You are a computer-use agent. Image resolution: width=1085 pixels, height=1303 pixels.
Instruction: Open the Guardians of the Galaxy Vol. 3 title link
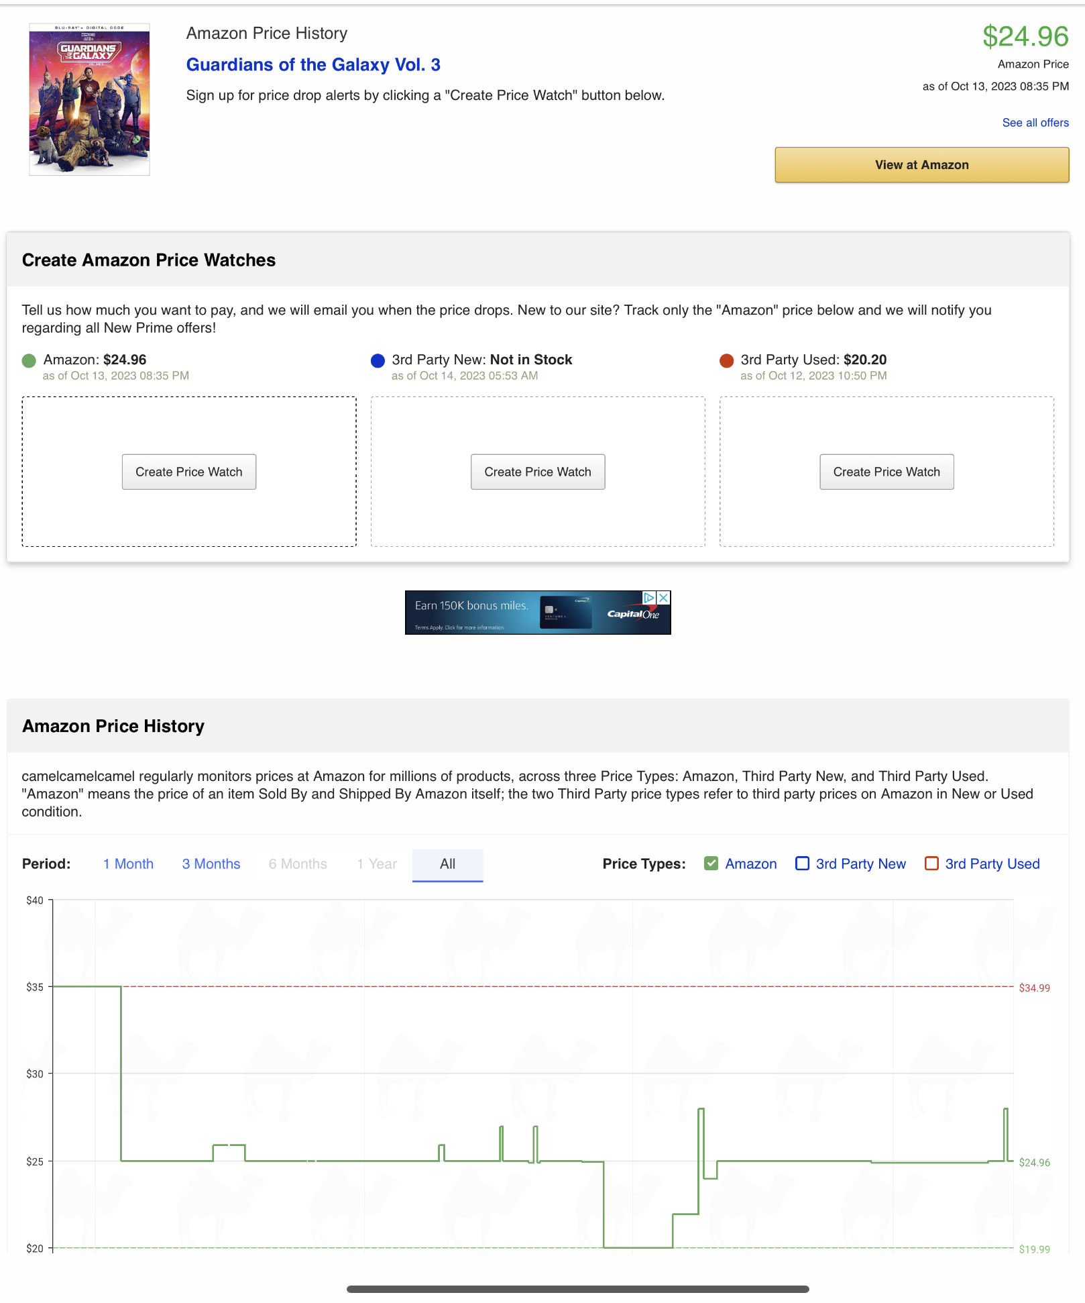click(313, 64)
